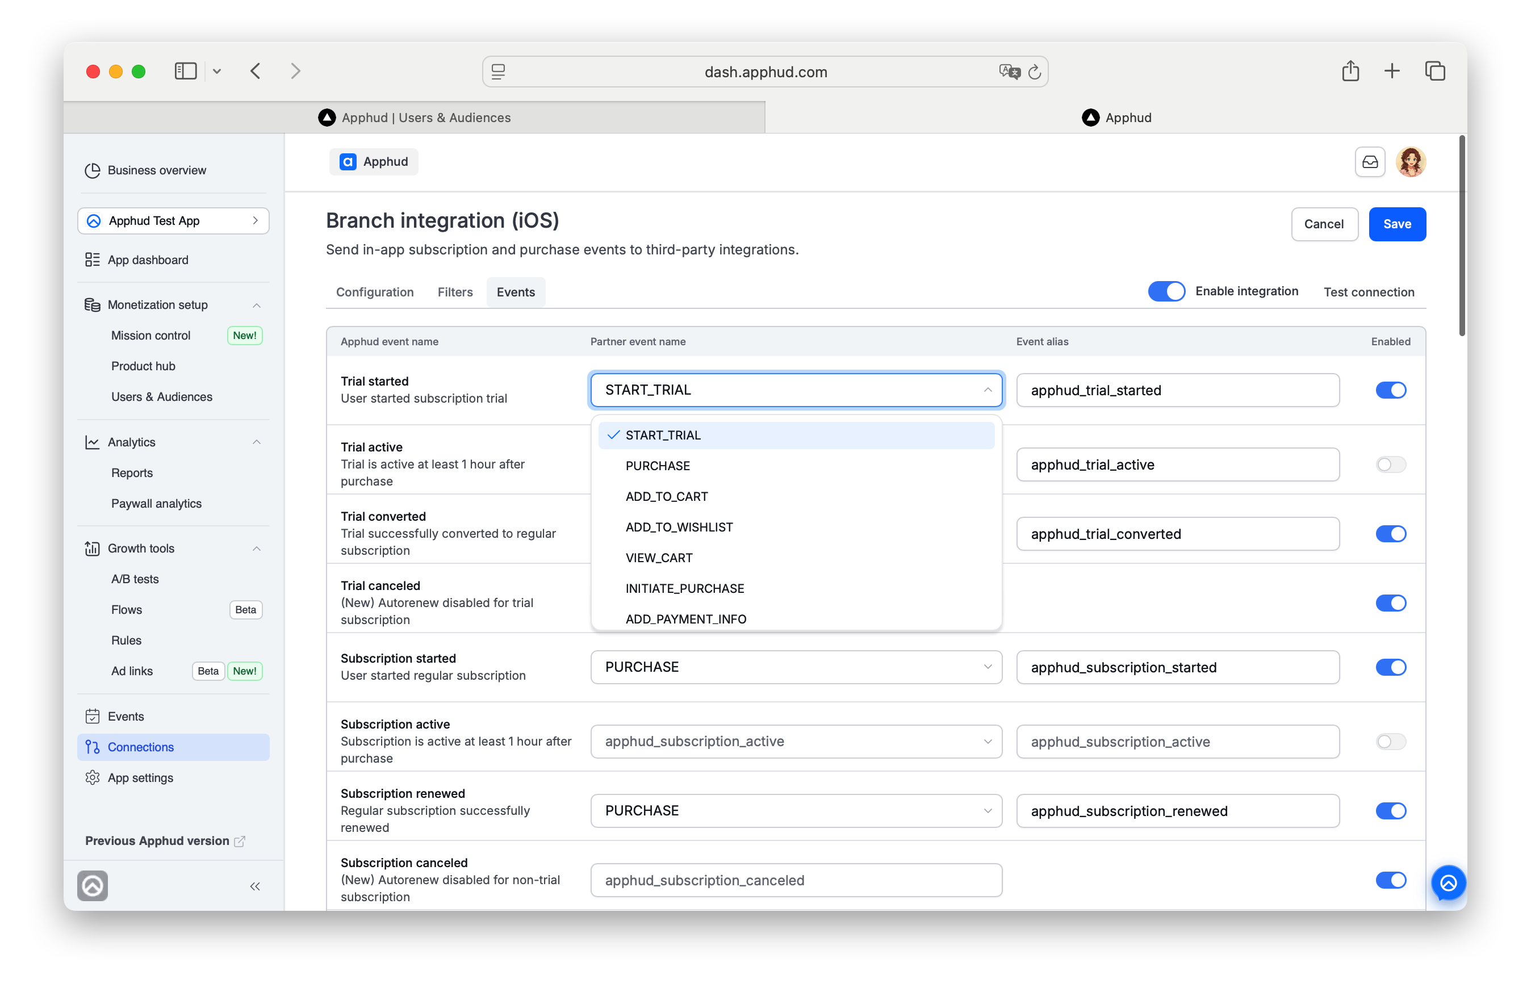Switch to Apphud Users & Audiences browser tab
The image size is (1531, 996).
point(415,117)
